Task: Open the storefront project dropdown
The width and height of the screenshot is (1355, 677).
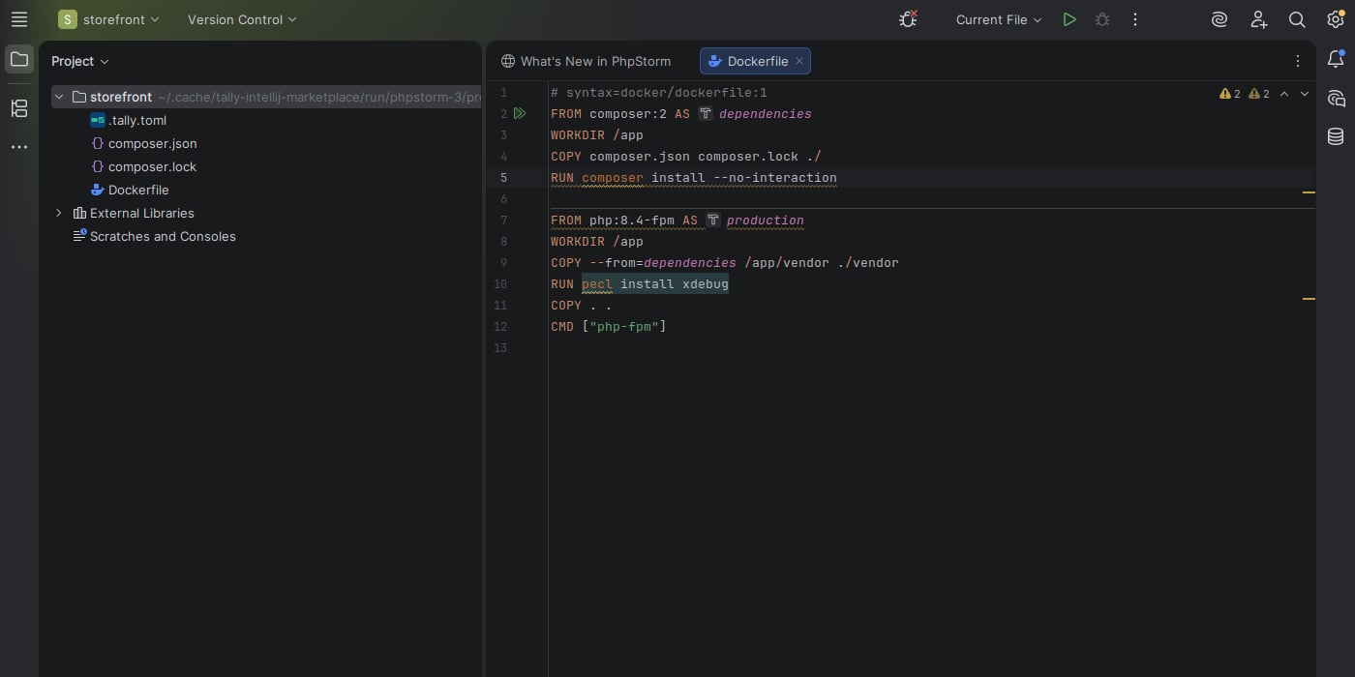Action: pos(108,19)
